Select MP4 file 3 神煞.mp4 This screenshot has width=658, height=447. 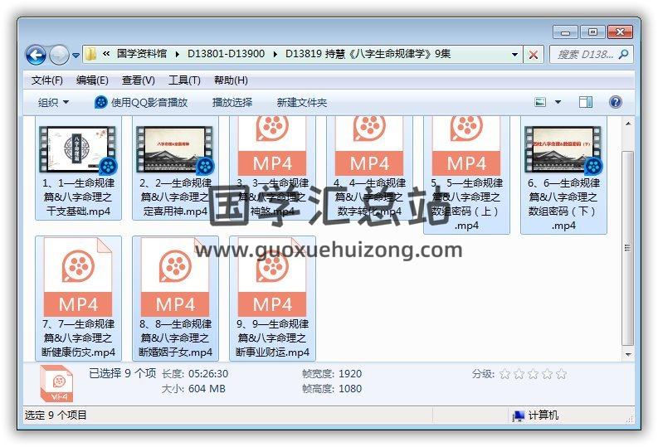pyautogui.click(x=272, y=168)
